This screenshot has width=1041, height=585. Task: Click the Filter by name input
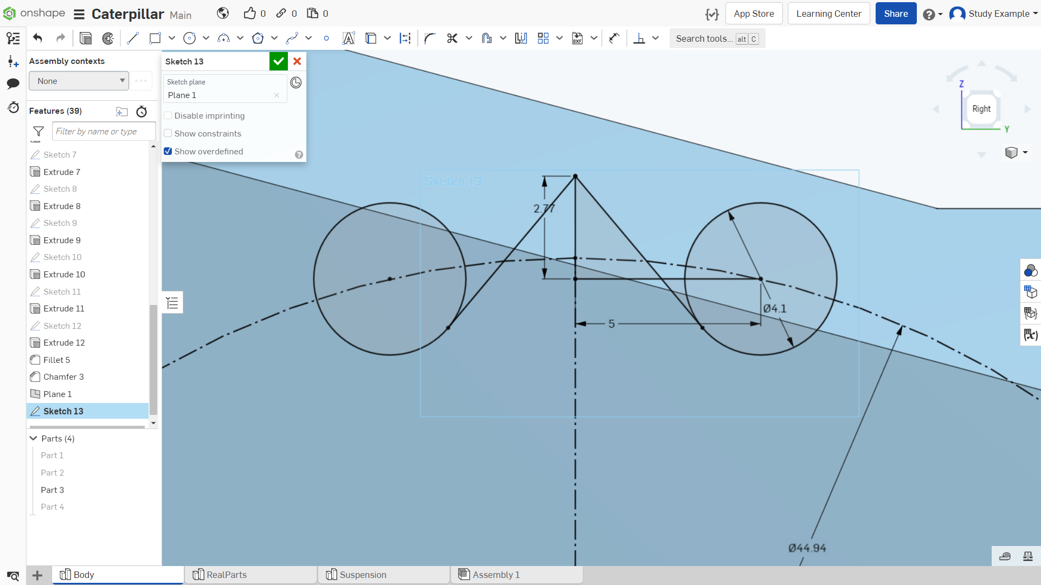[x=104, y=132]
